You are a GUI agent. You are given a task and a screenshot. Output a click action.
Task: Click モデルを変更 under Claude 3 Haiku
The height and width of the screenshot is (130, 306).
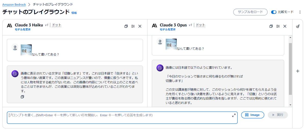coord(23,30)
